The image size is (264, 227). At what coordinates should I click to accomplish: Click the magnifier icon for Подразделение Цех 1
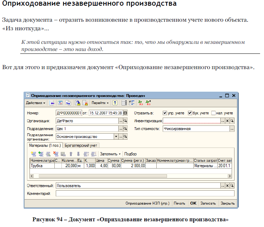click(125, 129)
